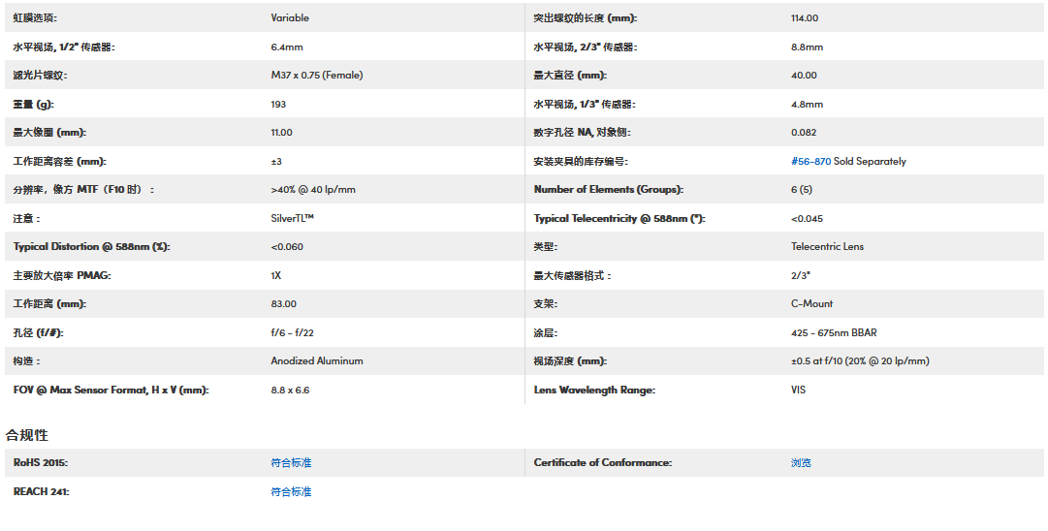Open the Certificate of Conformance 浏览 link

click(801, 463)
